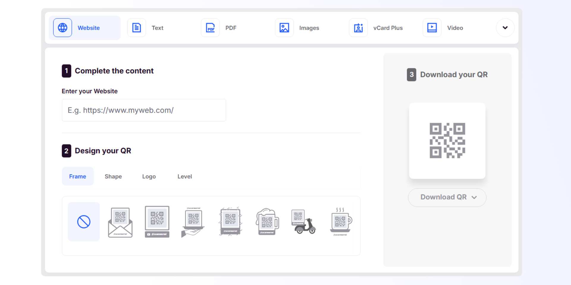Select the hand-holding-QR frame thumbnail
The image size is (571, 285).
point(193,221)
